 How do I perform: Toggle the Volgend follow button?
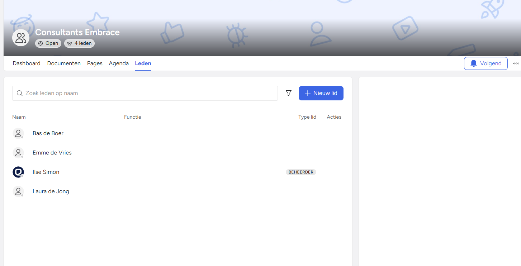486,63
